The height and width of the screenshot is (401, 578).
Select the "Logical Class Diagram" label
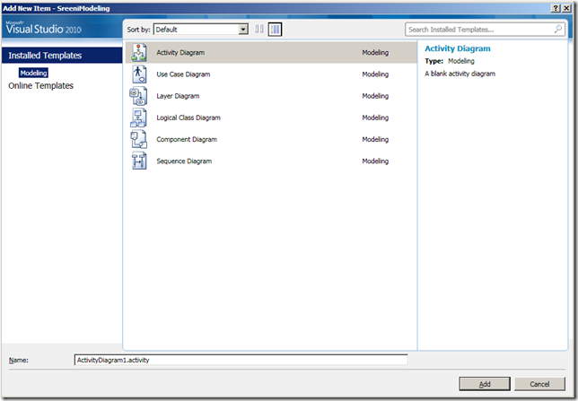(188, 118)
